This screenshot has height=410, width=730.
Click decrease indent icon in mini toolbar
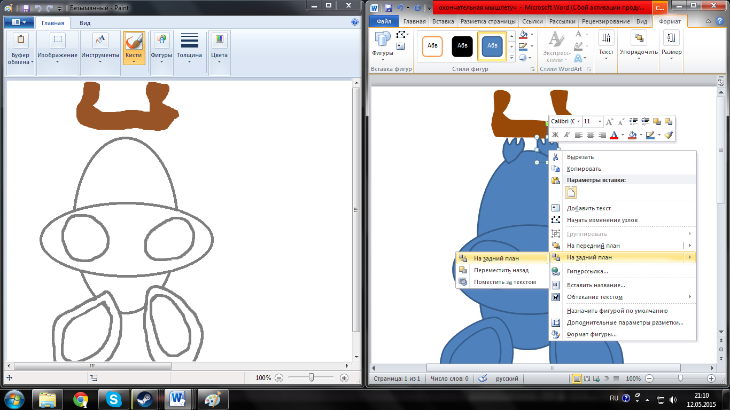point(634,122)
